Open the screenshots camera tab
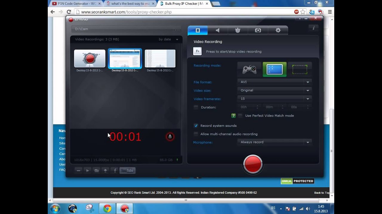This screenshot has height=214, width=382. [258, 30]
